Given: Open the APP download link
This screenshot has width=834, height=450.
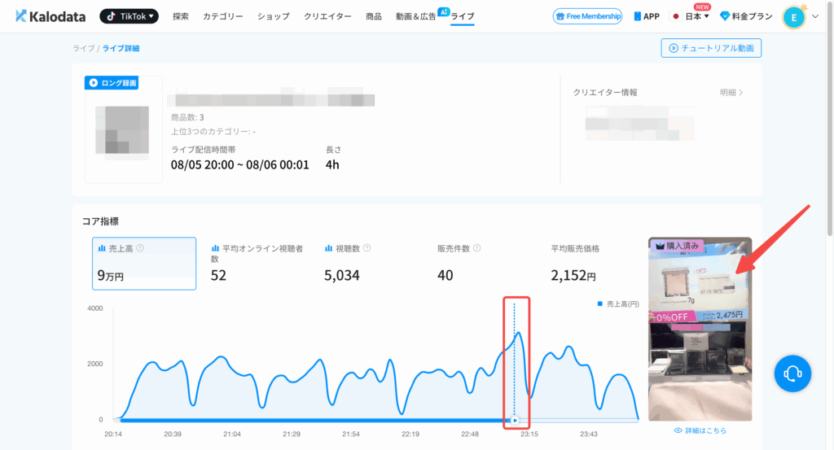Looking at the screenshot, I should (x=647, y=16).
